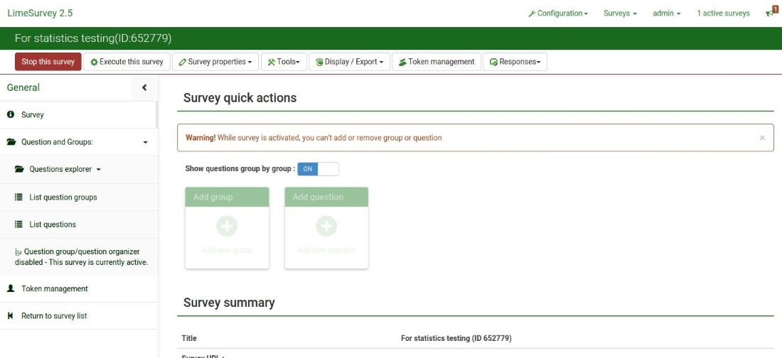Open the Responses dropdown

(515, 62)
